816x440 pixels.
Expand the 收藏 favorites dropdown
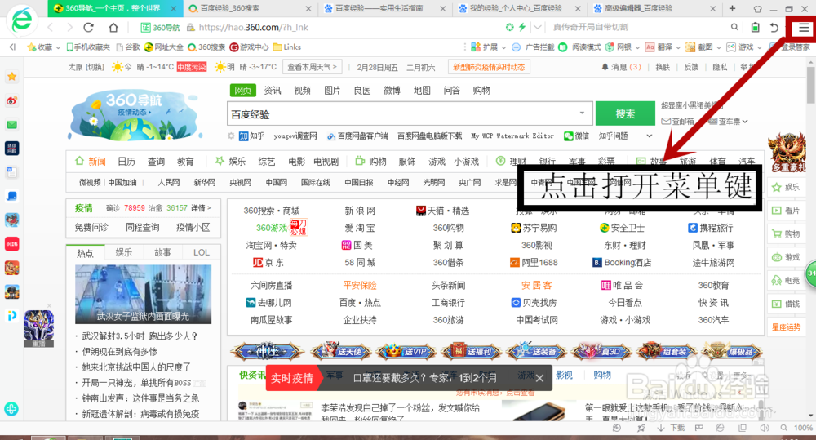[x=58, y=47]
